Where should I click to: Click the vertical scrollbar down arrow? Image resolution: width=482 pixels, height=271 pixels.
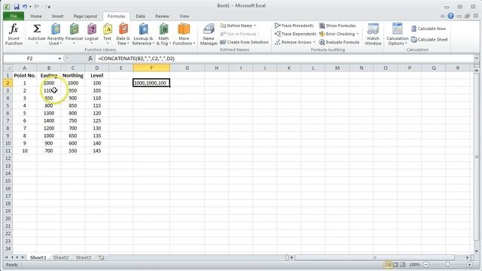pyautogui.click(x=477, y=251)
